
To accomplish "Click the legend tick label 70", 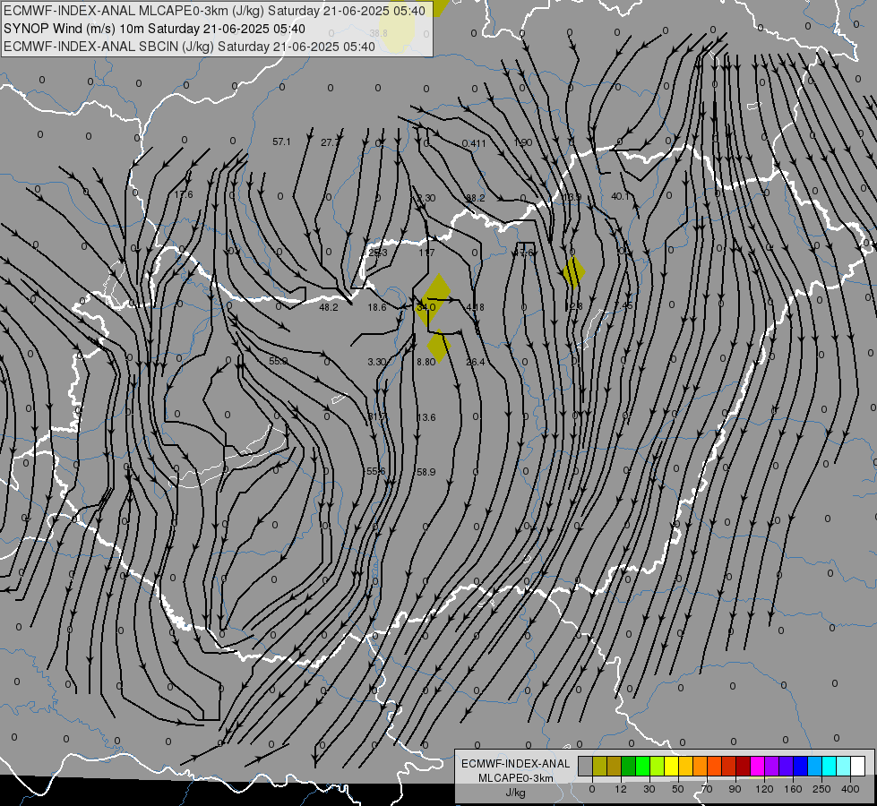I will pyautogui.click(x=707, y=789).
